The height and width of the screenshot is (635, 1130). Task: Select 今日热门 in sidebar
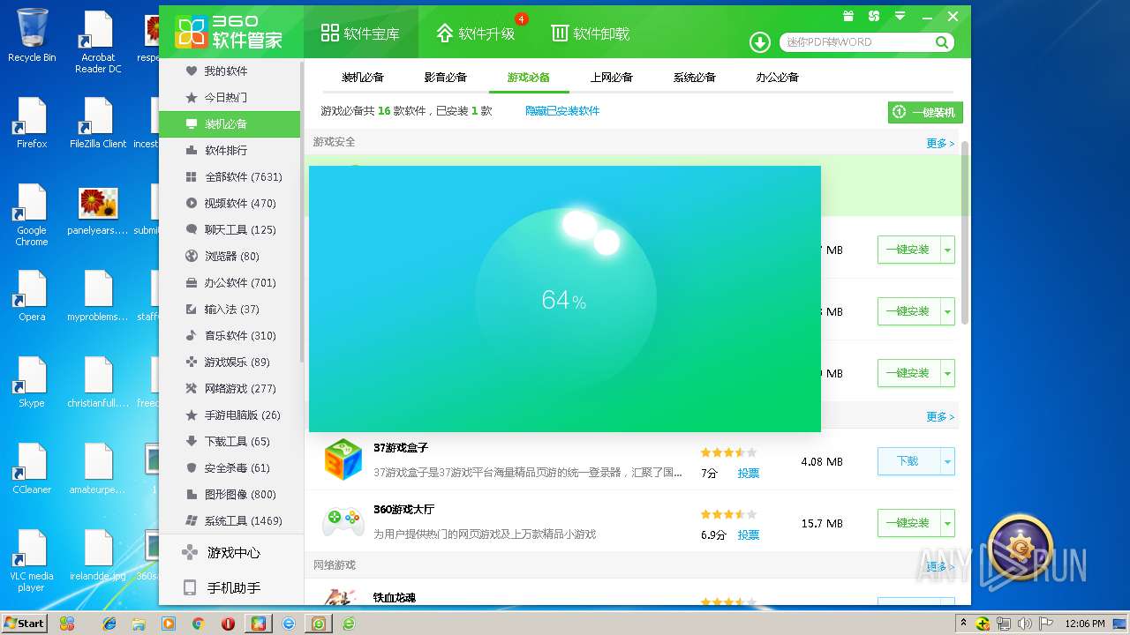click(230, 98)
